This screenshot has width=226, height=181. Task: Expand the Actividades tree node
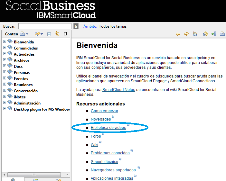click(x=5, y=53)
